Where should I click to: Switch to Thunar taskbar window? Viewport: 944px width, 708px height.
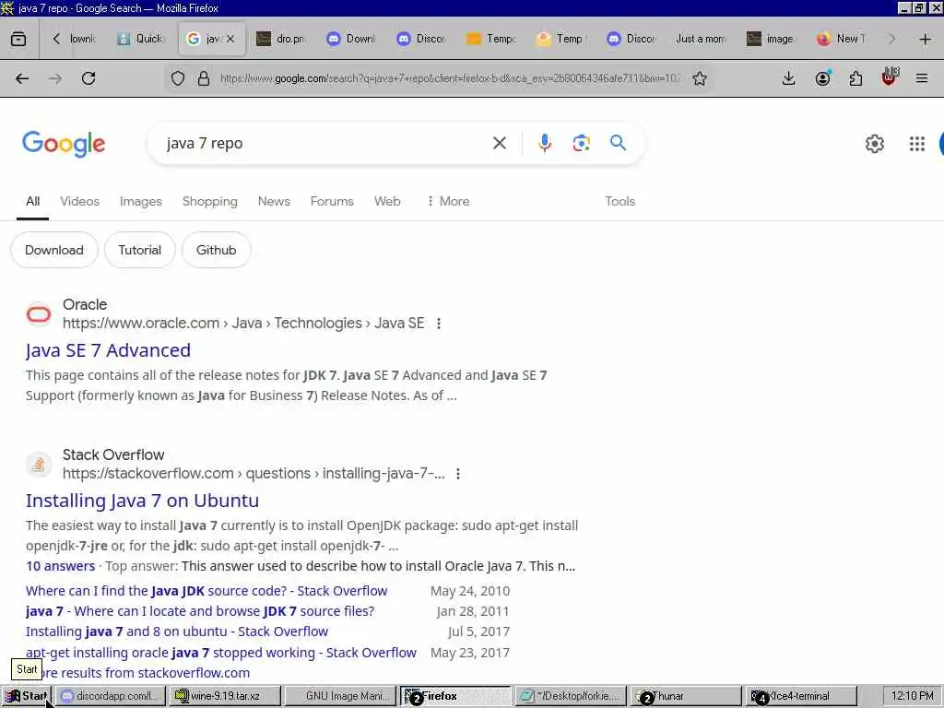(686, 697)
